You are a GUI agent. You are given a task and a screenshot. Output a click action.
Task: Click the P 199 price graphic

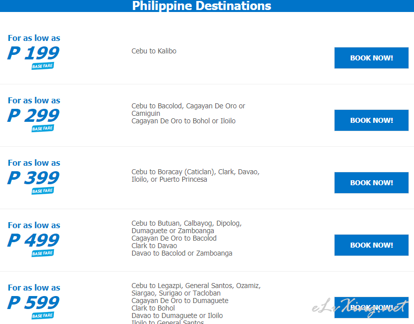33,53
